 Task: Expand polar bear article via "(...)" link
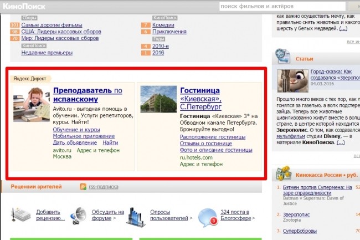tap(343, 28)
